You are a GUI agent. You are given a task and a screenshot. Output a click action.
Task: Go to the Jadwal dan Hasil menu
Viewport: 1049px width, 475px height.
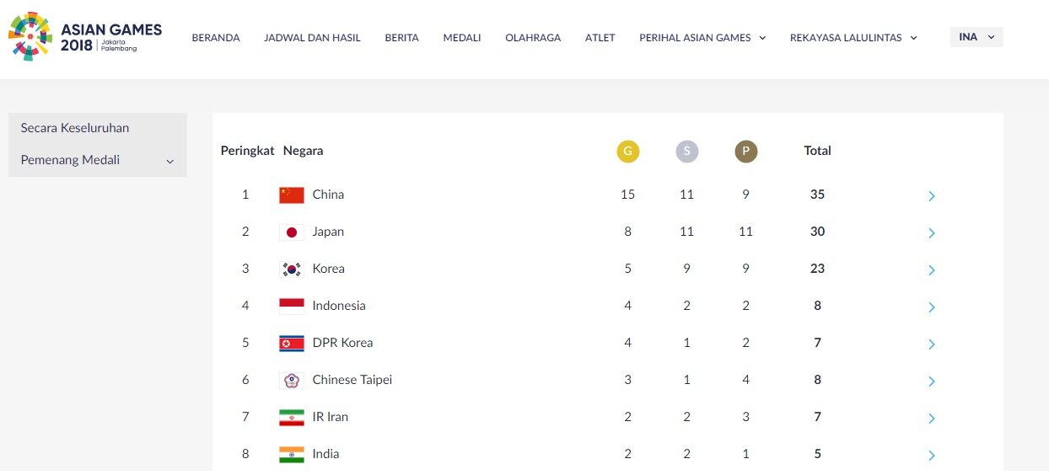[x=312, y=38]
